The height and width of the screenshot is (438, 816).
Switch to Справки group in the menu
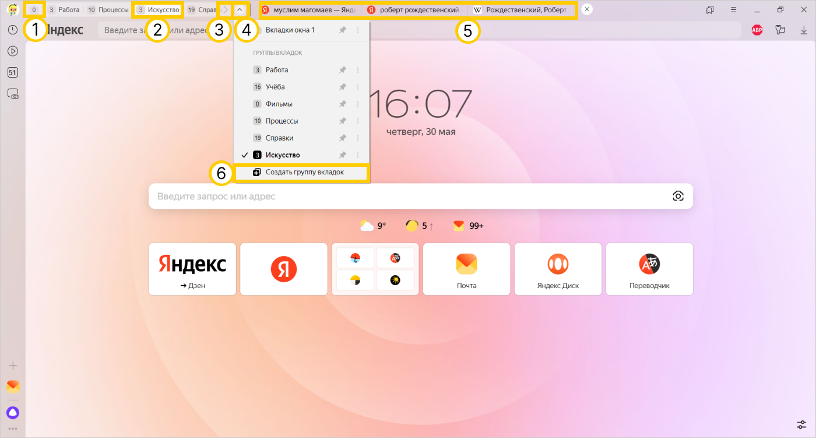click(x=301, y=138)
